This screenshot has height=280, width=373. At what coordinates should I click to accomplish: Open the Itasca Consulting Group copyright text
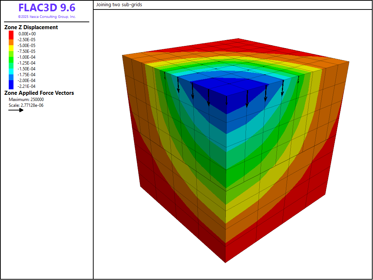click(x=47, y=17)
